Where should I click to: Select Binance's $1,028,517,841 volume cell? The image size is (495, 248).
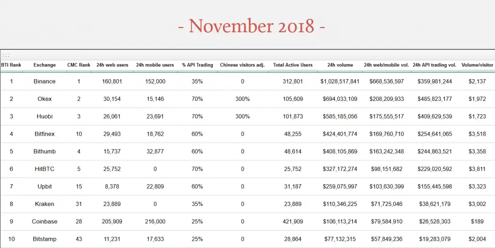point(340,82)
